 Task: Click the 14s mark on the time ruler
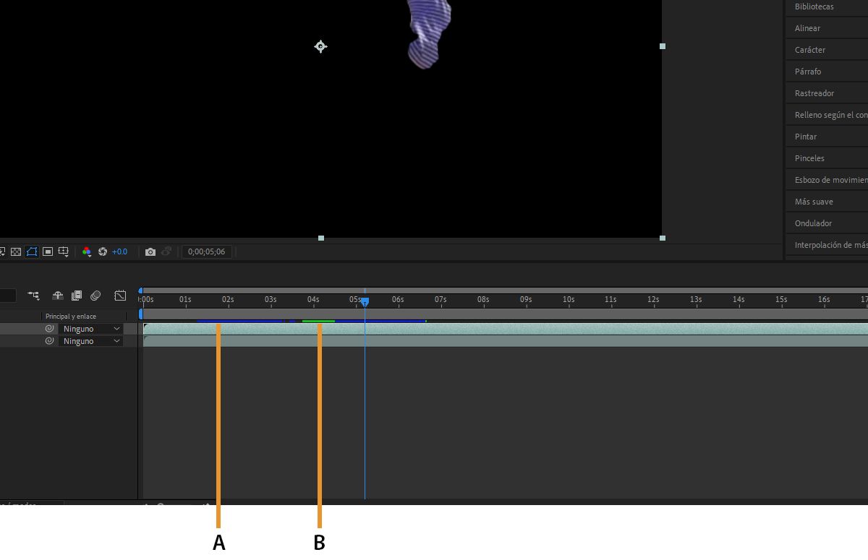[739, 299]
